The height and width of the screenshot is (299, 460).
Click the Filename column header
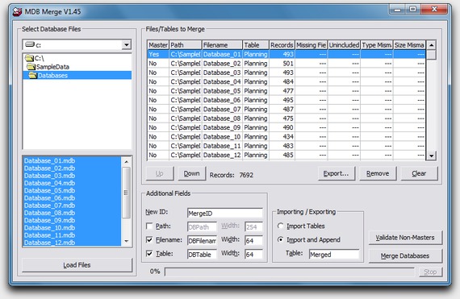click(222, 45)
